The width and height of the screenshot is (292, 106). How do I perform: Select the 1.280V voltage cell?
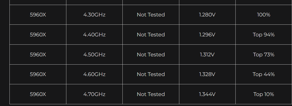tap(207, 15)
